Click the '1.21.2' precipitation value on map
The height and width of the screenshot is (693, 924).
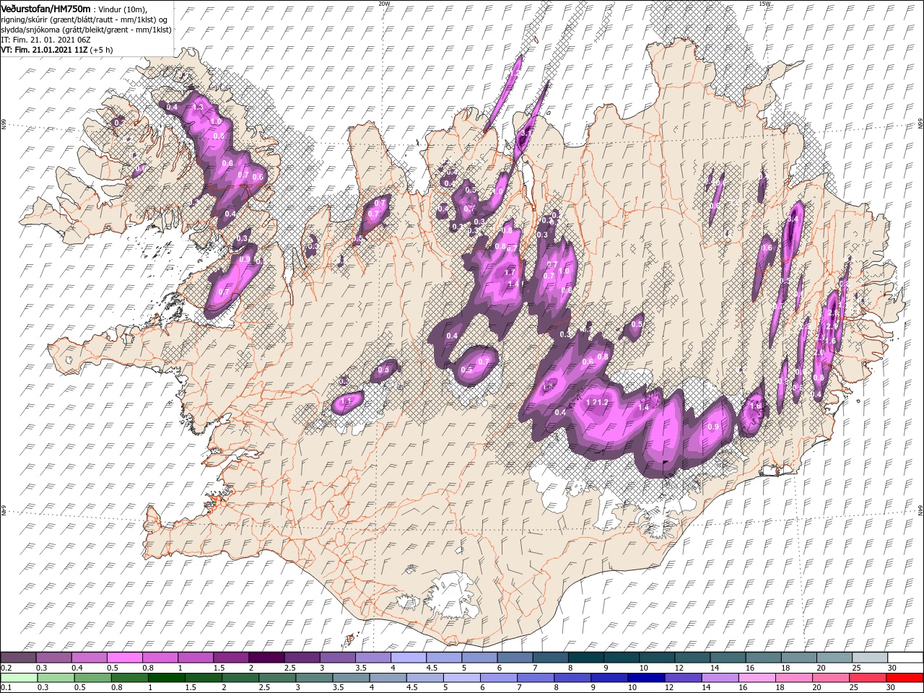(598, 402)
